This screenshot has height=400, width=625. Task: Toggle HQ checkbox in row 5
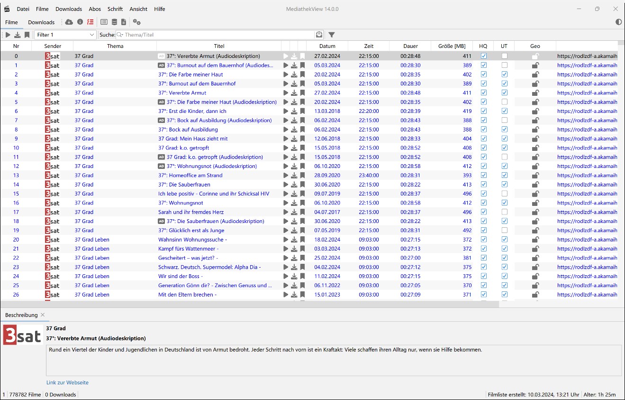(x=484, y=102)
